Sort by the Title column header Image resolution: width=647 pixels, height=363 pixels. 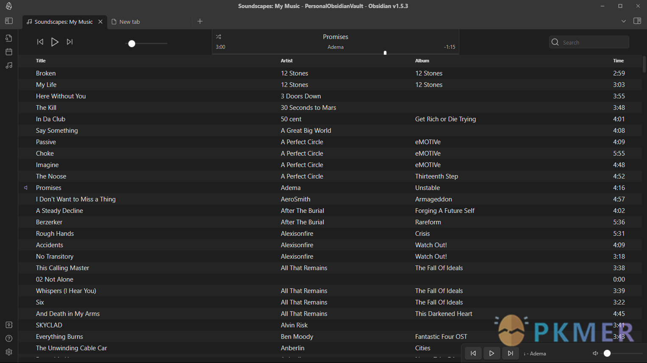click(x=41, y=61)
